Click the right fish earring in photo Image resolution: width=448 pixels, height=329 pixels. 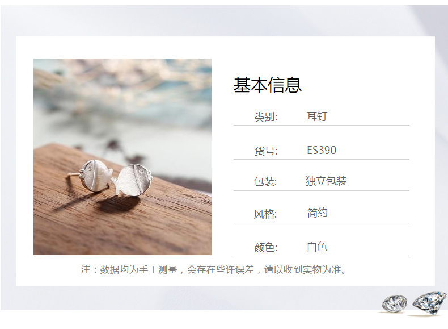click(132, 181)
